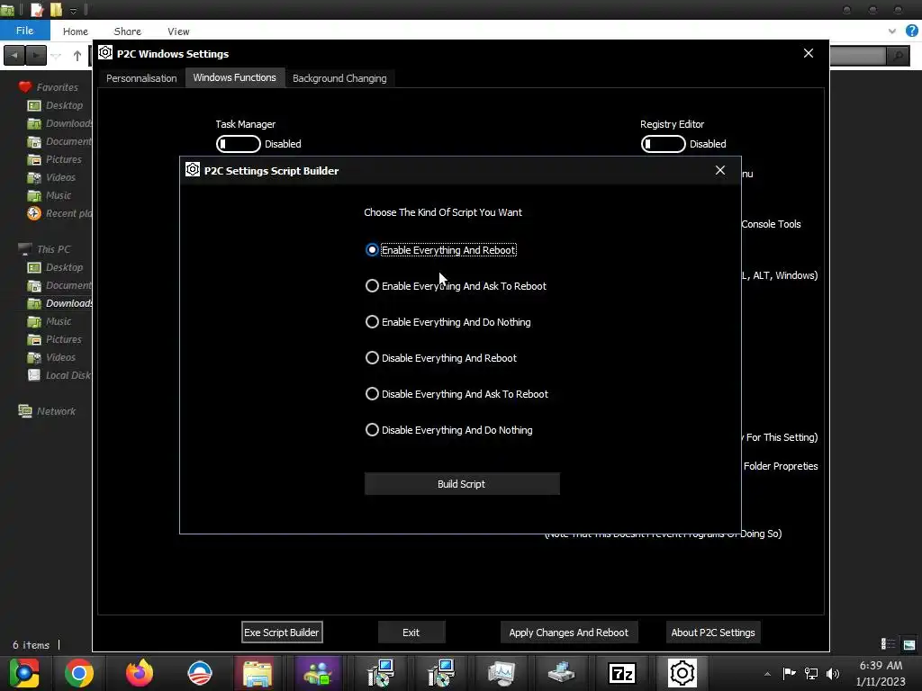Click the Explorer back navigation arrow
The width and height of the screenshot is (922, 691).
[x=14, y=56]
